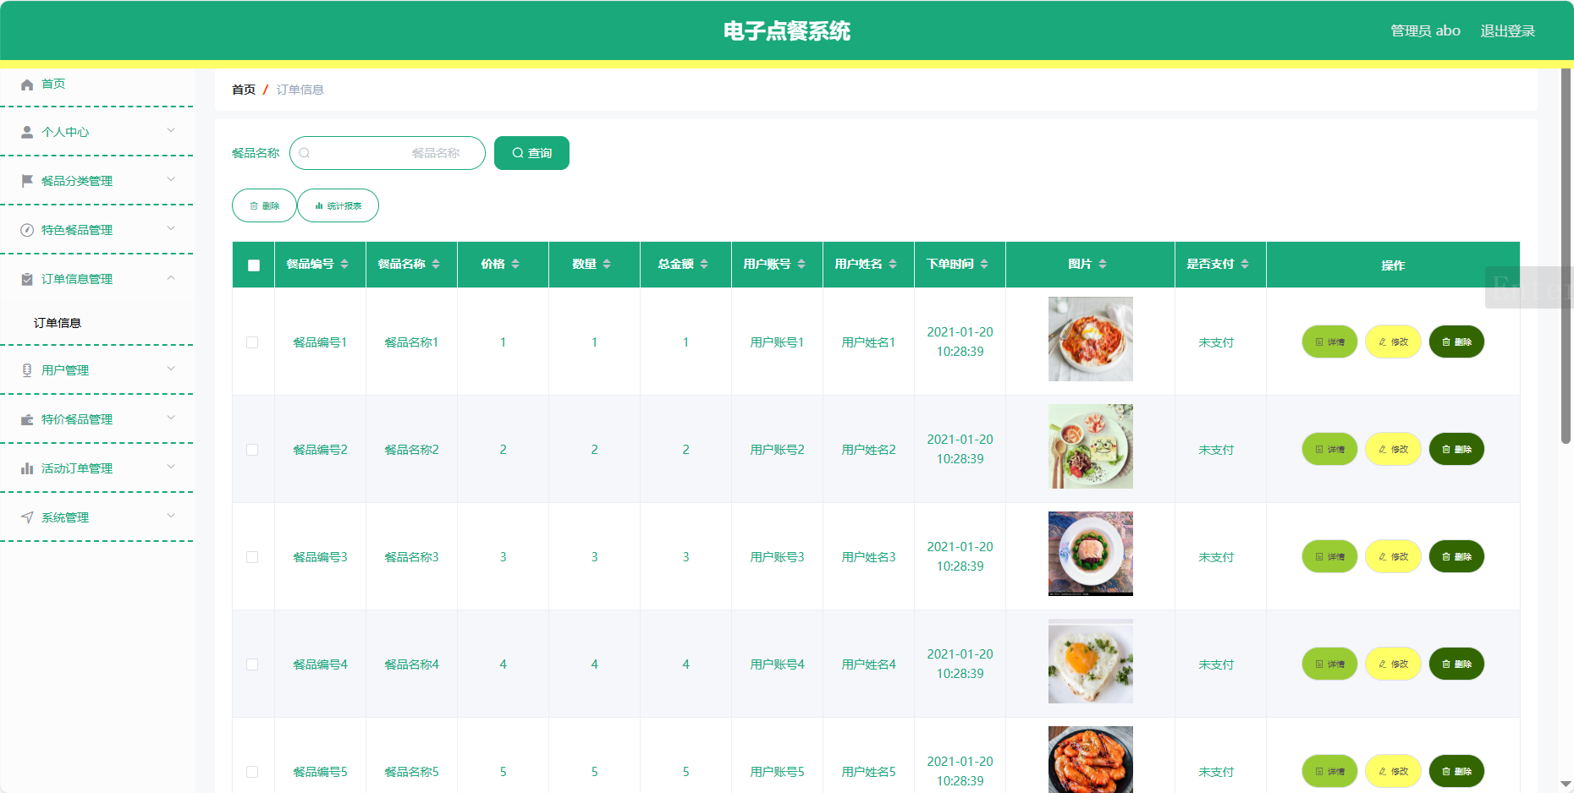The height and width of the screenshot is (793, 1574).
Task: Open the heart-shaped egg thumbnail for 餐品名称4
Action: [1090, 661]
